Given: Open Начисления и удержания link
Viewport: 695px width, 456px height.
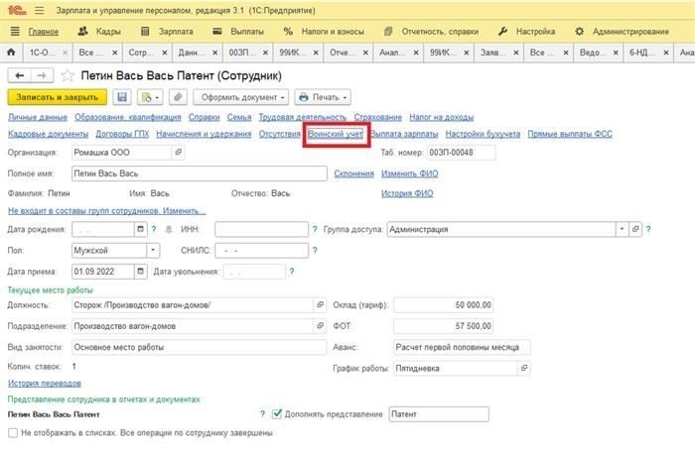Looking at the screenshot, I should 204,134.
